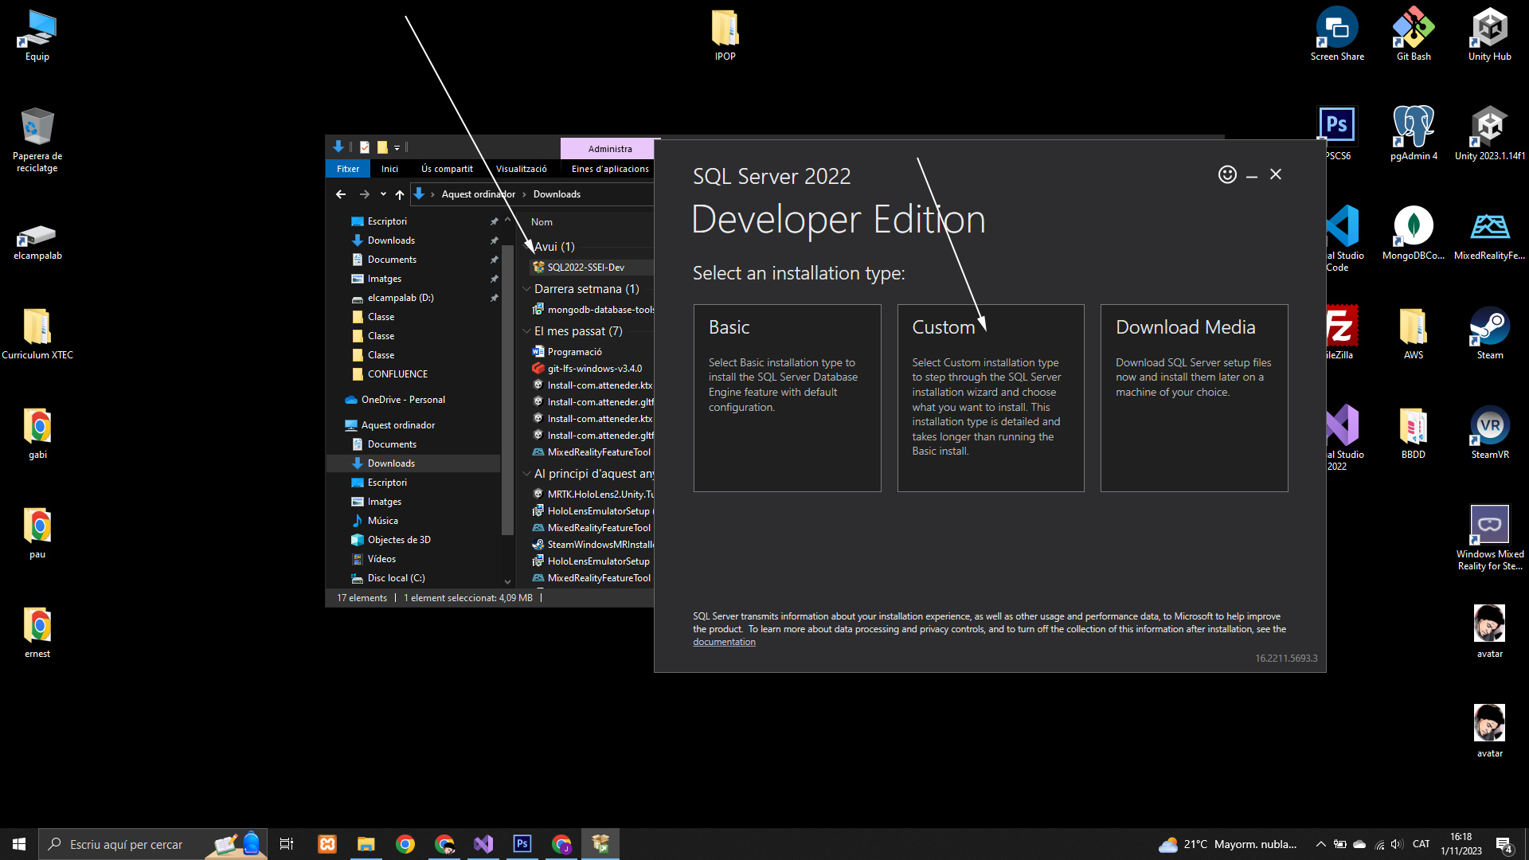Choose the Basic installation type
Screen dimensions: 1529x860
[787, 397]
